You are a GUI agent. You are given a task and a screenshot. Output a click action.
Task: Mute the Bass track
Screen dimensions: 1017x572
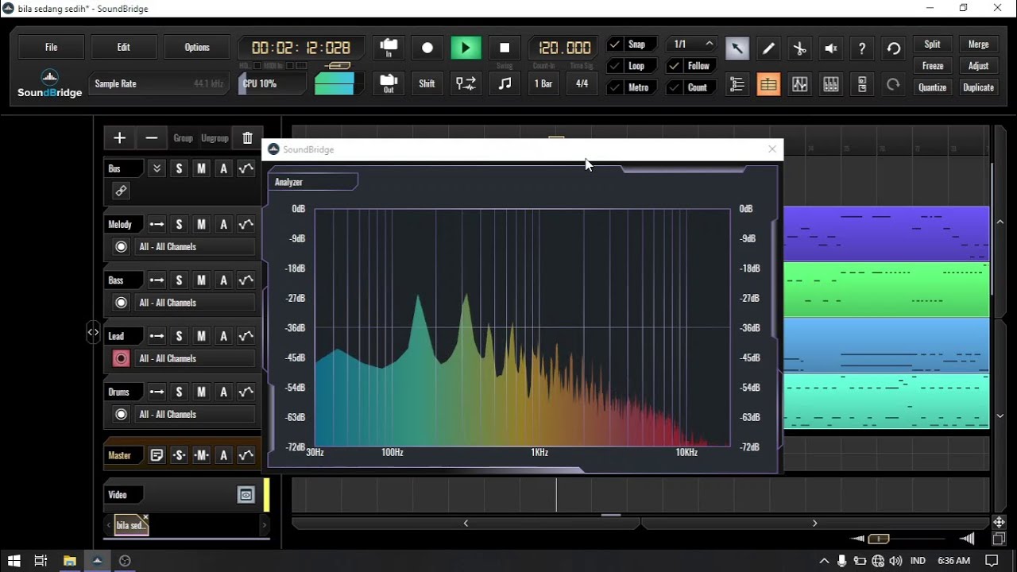pos(201,280)
